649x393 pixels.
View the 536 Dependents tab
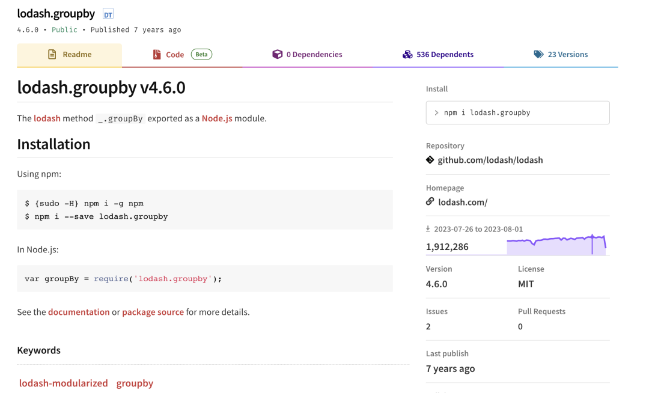[438, 55]
